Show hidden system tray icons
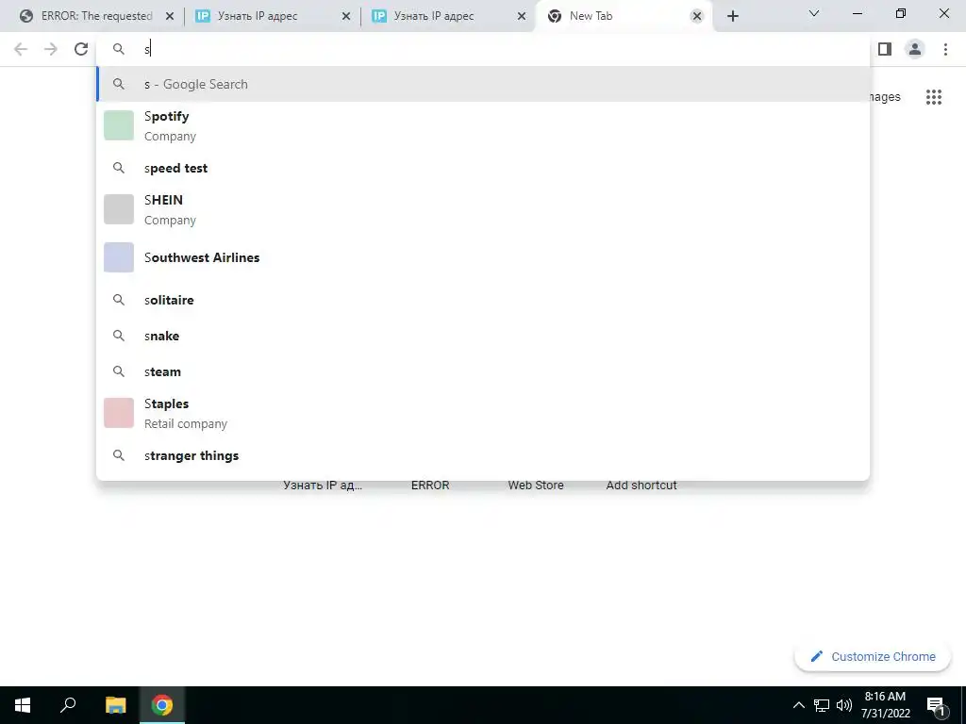Image resolution: width=966 pixels, height=724 pixels. [x=798, y=705]
